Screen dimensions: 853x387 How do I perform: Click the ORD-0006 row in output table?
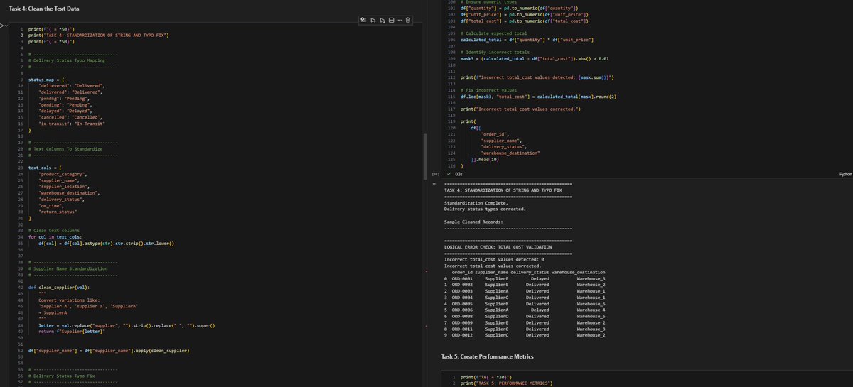point(523,310)
